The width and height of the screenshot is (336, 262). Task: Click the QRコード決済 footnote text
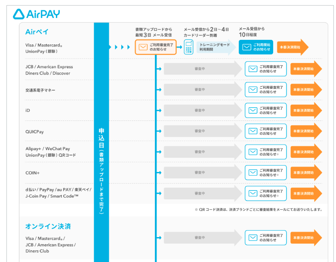tap(258, 210)
